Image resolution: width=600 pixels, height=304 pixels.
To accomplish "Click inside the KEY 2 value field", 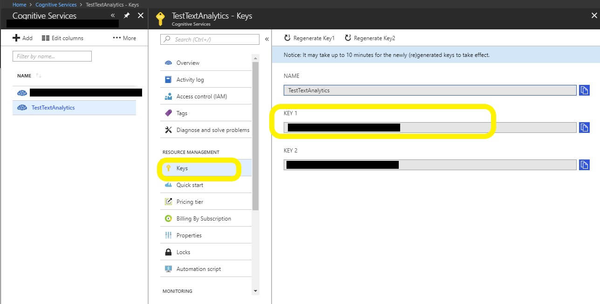I will pos(430,165).
